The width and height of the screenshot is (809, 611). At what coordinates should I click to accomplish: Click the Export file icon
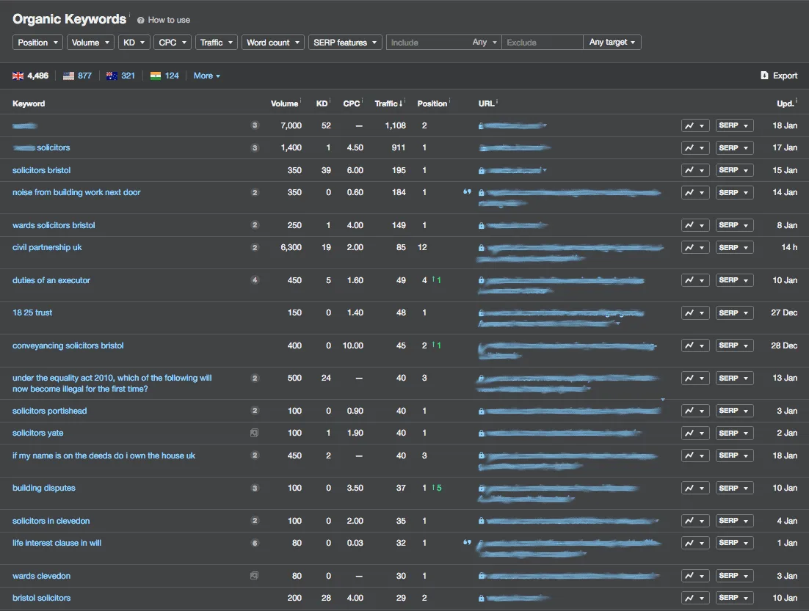[x=764, y=76]
